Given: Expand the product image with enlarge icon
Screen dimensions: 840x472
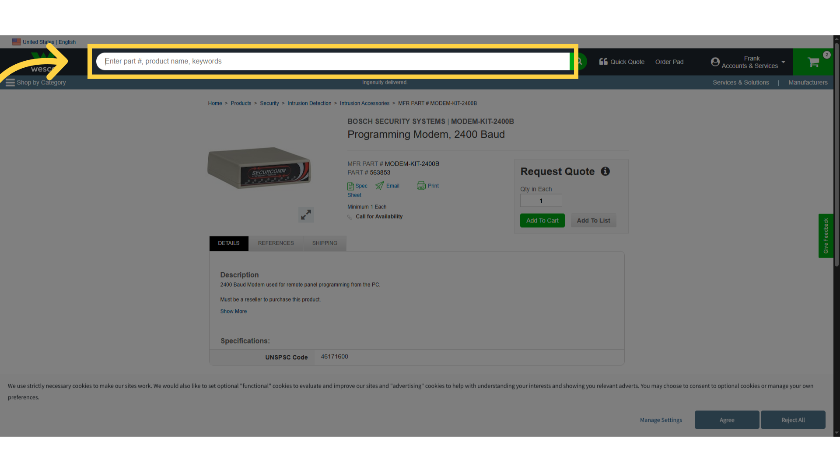Looking at the screenshot, I should pos(306,215).
